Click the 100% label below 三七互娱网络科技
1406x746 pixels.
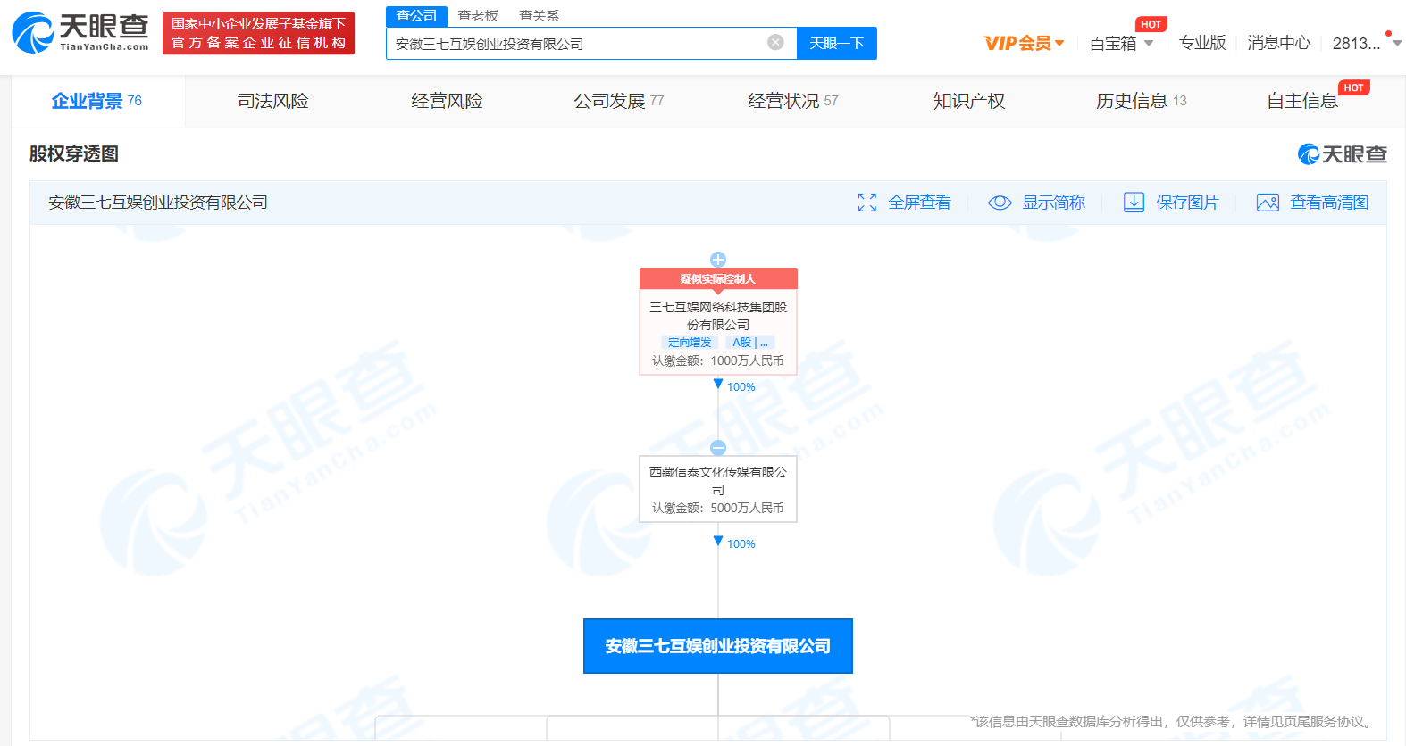(741, 386)
